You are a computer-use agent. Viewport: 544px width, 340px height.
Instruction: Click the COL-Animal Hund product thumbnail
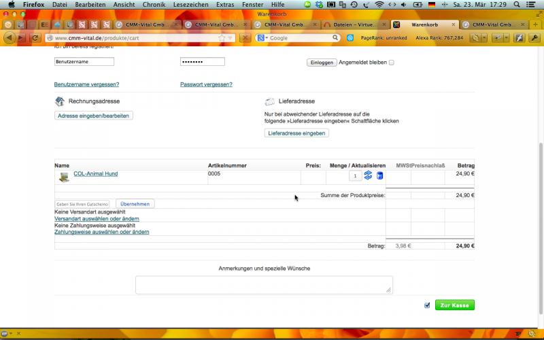[64, 177]
